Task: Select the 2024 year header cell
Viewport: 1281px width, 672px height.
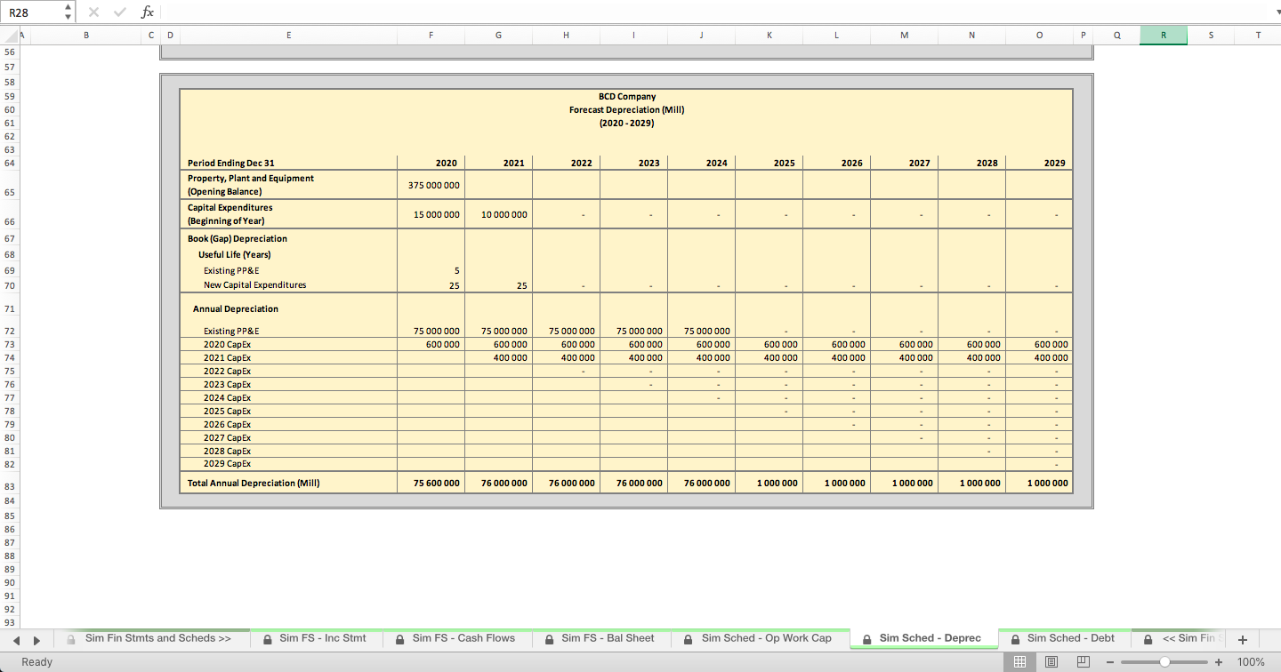Action: [701, 163]
